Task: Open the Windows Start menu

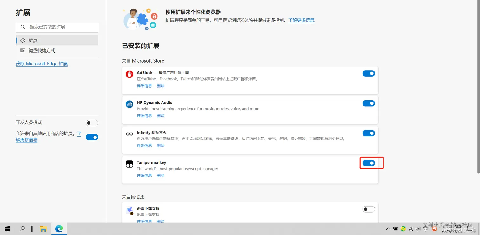Action: (x=7, y=229)
